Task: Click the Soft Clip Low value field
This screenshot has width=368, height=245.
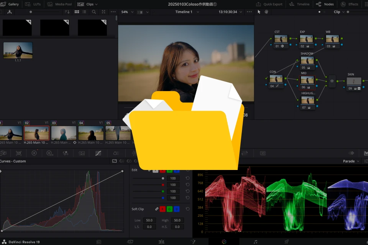Action: point(149,220)
